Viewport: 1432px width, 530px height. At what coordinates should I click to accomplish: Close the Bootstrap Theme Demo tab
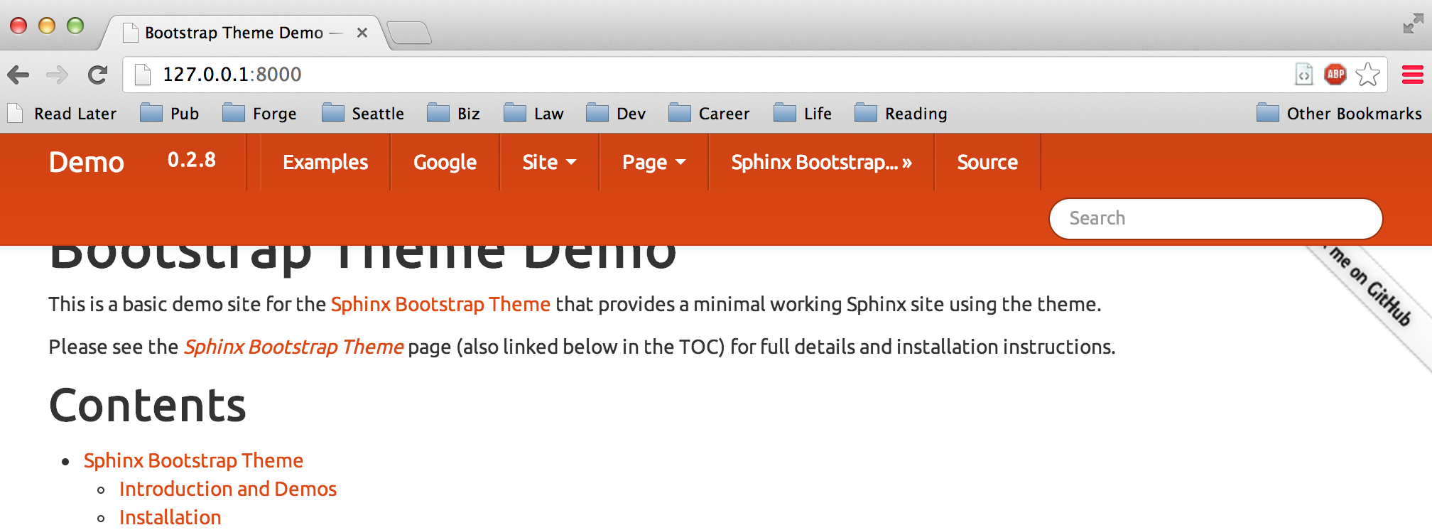(x=362, y=33)
